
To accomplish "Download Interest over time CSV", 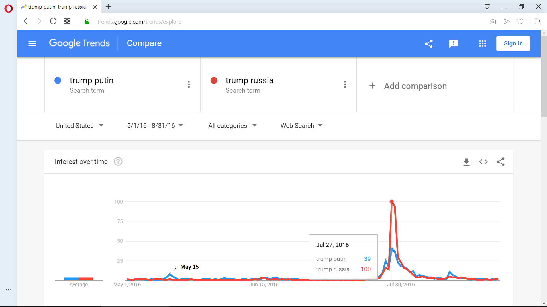I will tap(466, 162).
